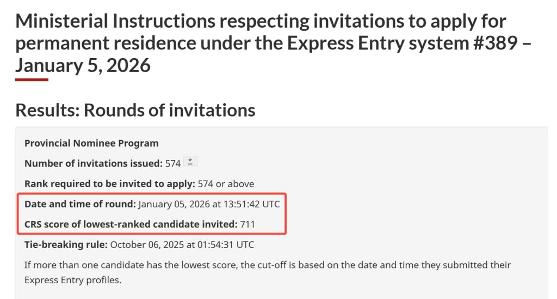Click the #389 round number in title
557x299 pixels.
point(491,43)
